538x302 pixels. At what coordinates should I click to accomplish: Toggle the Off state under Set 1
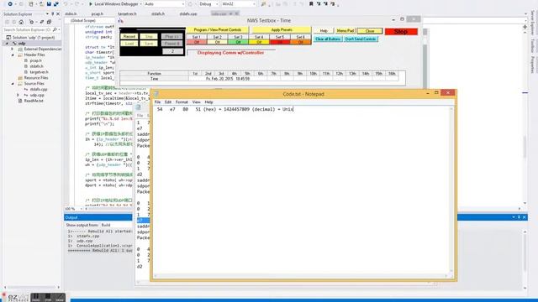(x=197, y=42)
